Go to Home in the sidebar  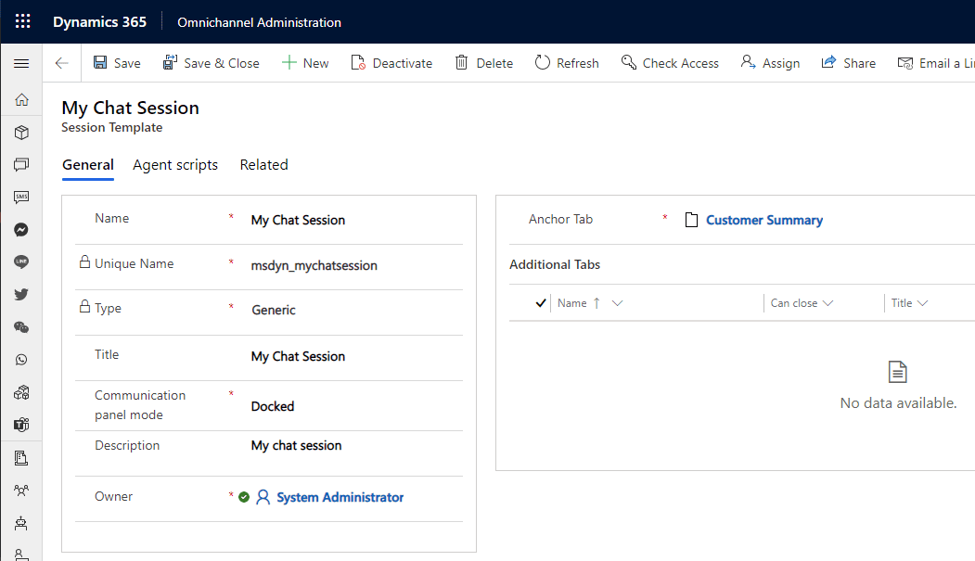[21, 99]
